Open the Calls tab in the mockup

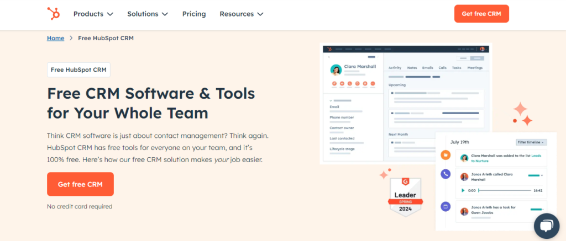coord(443,68)
